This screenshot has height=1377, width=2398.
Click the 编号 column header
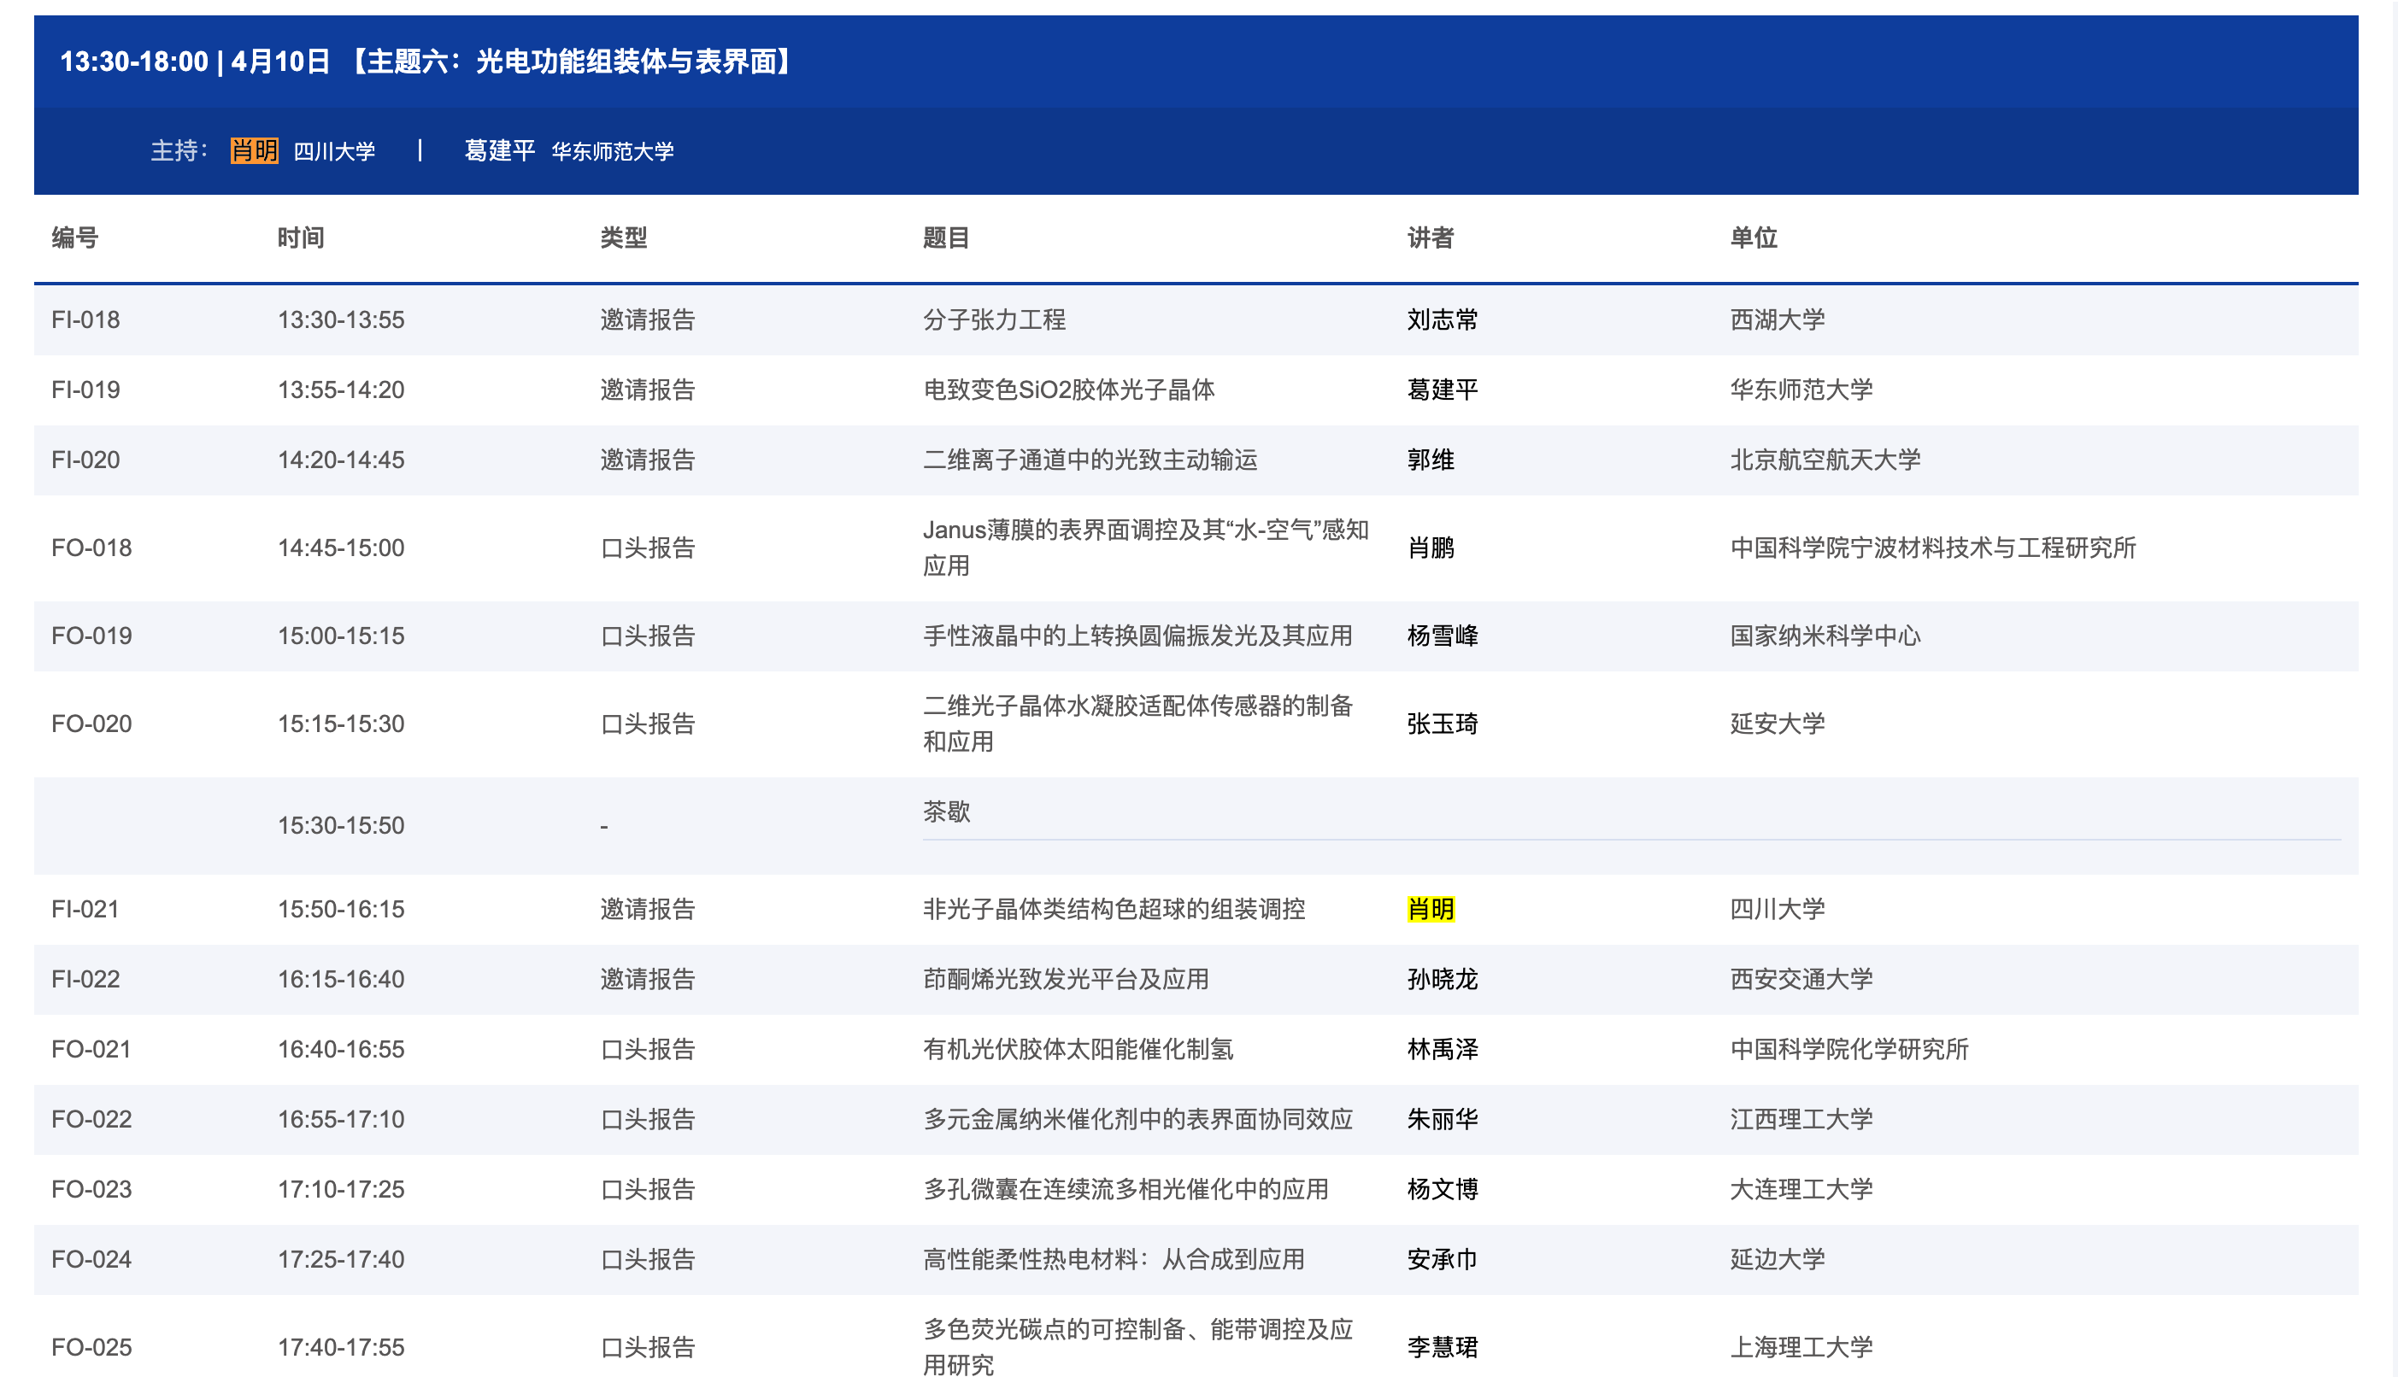click(x=74, y=237)
